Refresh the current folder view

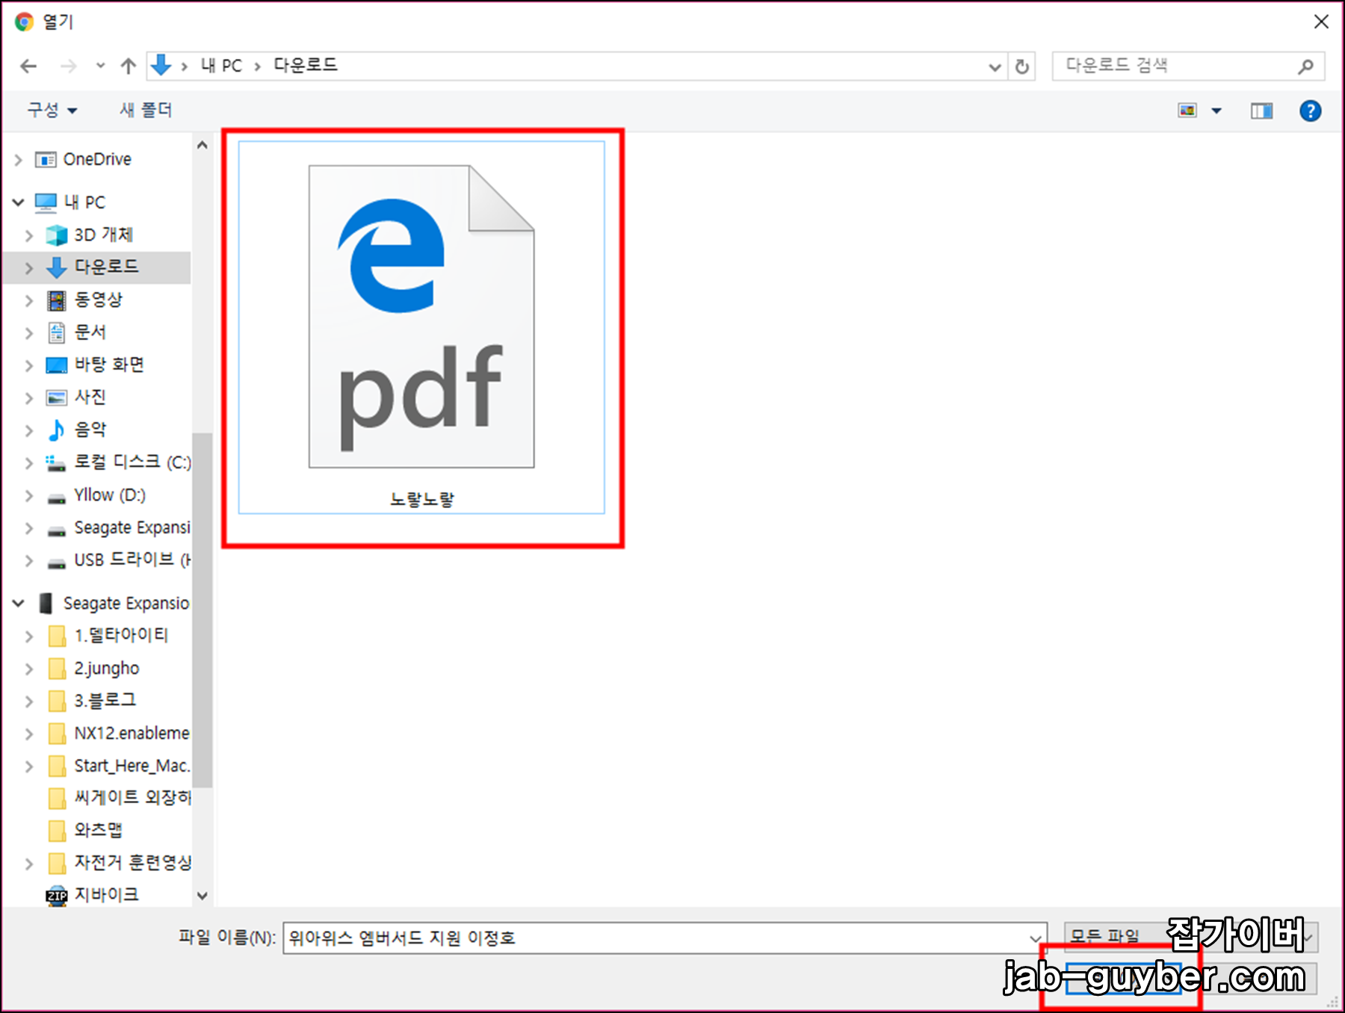point(1021,67)
